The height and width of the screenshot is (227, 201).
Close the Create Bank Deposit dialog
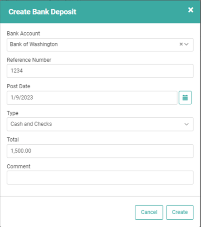pos(191,10)
